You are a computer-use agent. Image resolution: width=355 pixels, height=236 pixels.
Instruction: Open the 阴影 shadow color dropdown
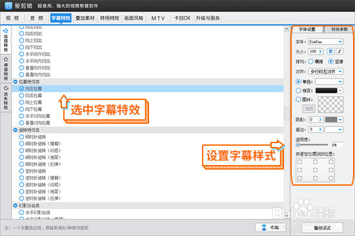340,119
